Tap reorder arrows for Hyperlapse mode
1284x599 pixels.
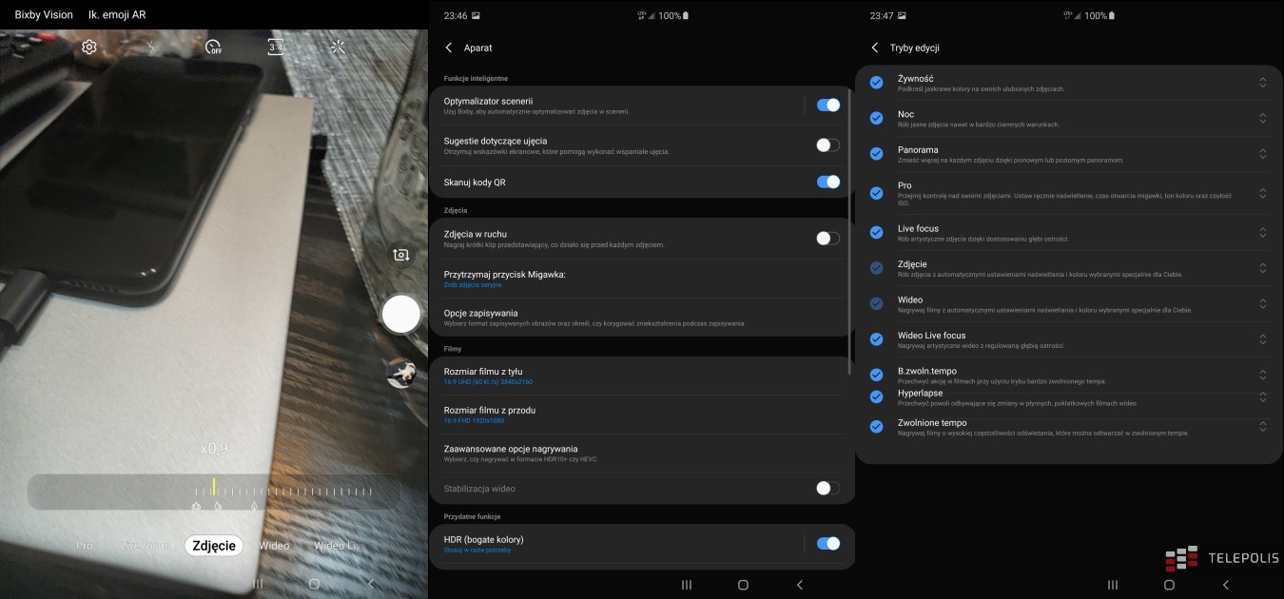pyautogui.click(x=1262, y=396)
